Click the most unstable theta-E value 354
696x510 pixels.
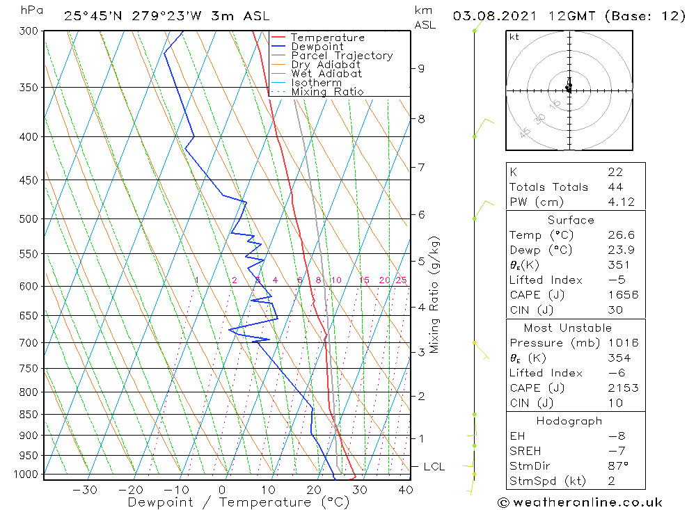(x=619, y=358)
